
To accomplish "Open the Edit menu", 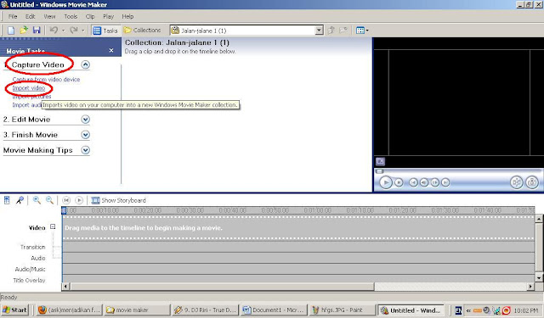I will 31,16.
